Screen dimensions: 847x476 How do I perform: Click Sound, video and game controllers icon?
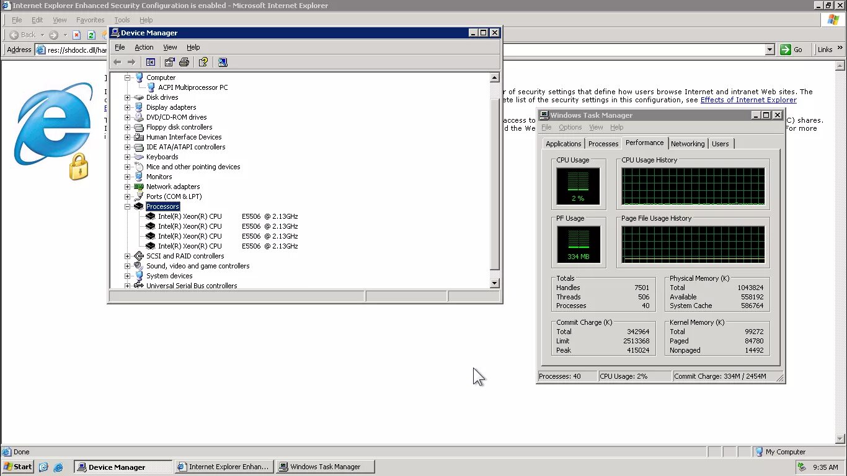139,266
